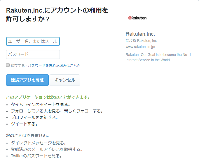Click the 次のことはできません heading
The image size is (199, 164).
point(27,136)
